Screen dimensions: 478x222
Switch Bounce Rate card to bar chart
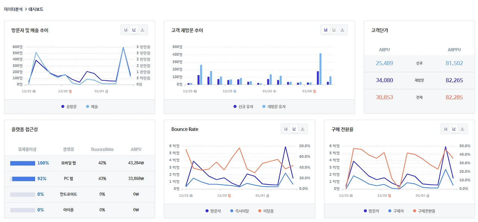[286, 129]
